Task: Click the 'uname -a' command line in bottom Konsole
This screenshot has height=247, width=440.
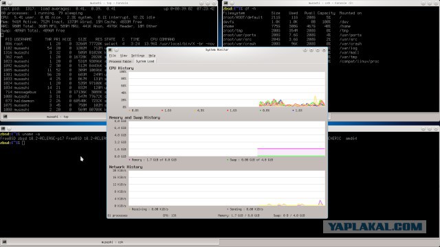Action: [x=20, y=134]
